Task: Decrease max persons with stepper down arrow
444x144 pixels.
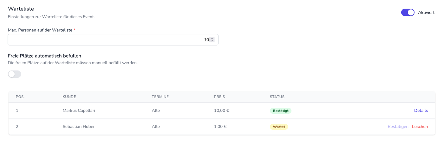Action: pyautogui.click(x=212, y=41)
